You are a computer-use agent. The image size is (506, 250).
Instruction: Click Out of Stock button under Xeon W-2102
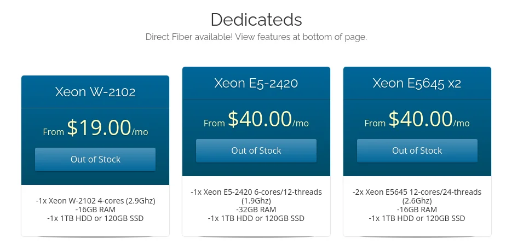click(95, 160)
